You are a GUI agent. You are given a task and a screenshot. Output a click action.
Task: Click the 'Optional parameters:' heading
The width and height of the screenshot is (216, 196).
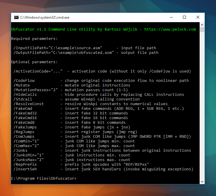pos(34,62)
